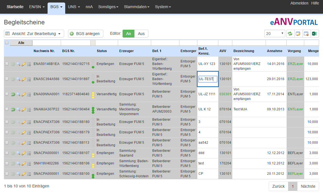323x193 pixels.
Task: Tick the checkbox for ENA00NNA0001
Action: 7,94
